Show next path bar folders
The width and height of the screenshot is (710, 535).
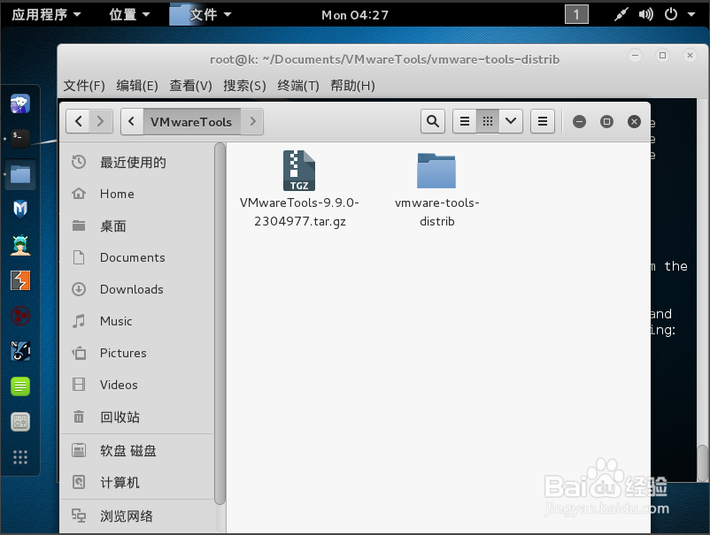(x=252, y=121)
